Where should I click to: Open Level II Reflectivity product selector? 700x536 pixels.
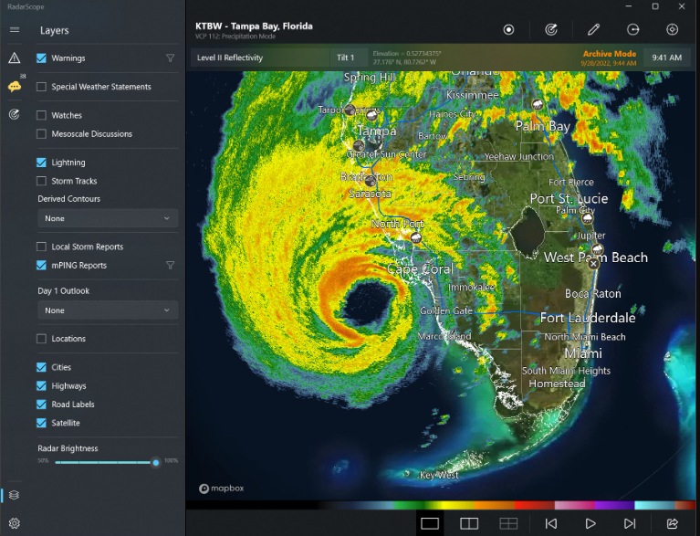click(260, 58)
